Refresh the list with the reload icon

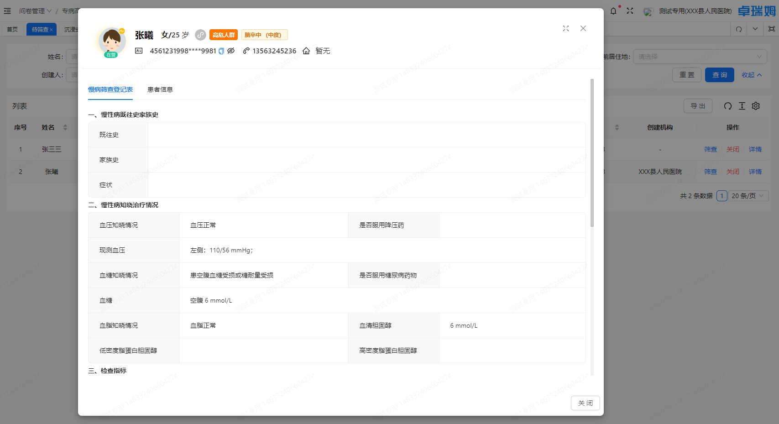tap(727, 105)
